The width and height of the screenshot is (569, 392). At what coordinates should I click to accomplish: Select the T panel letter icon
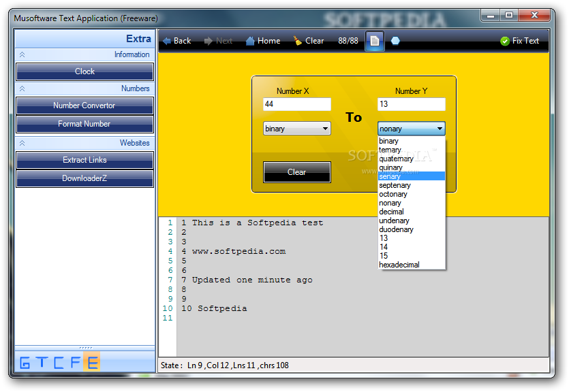pyautogui.click(x=42, y=362)
